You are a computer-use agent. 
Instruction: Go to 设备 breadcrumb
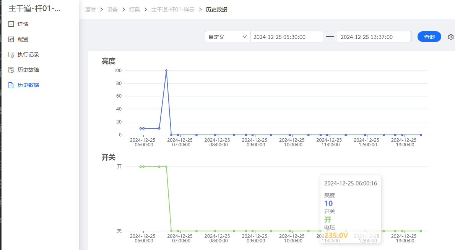112,10
